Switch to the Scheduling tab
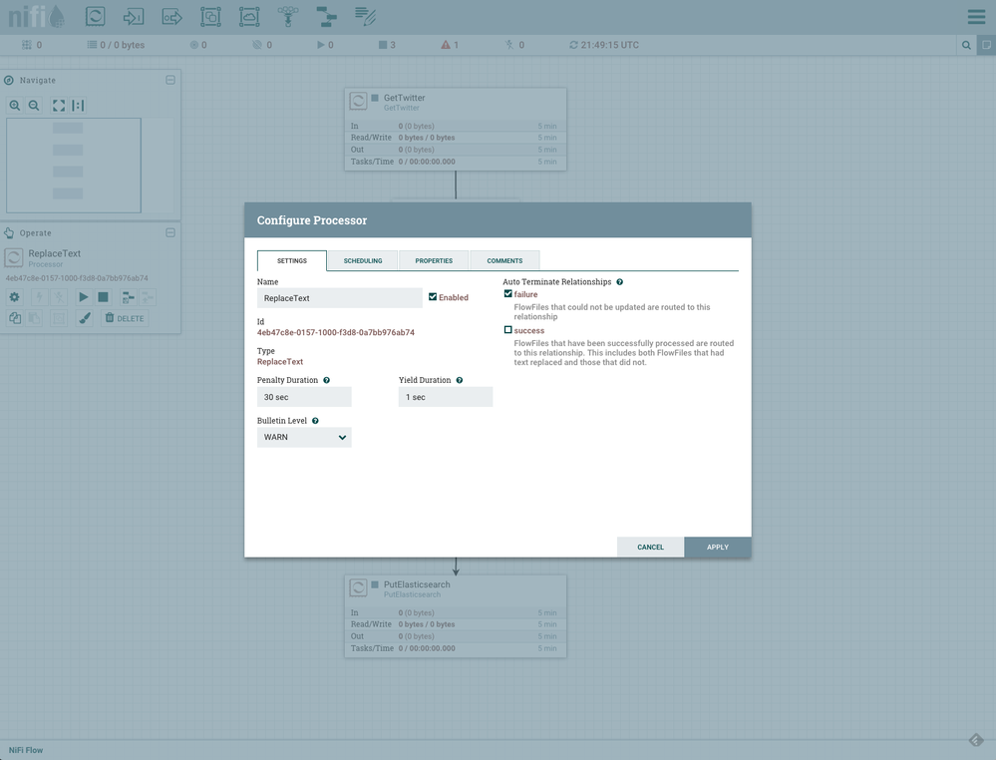 [363, 260]
